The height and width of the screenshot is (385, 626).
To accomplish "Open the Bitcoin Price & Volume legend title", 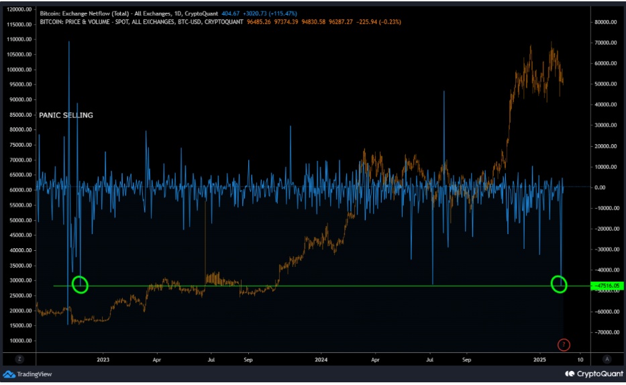I will coord(142,22).
